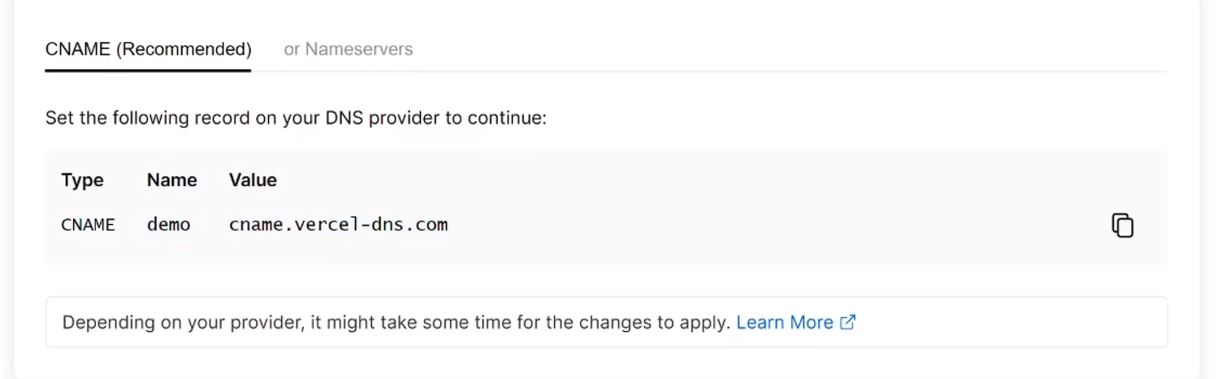The width and height of the screenshot is (1230, 379).
Task: Click the cname.vercel-dns.com value
Action: [x=338, y=225]
